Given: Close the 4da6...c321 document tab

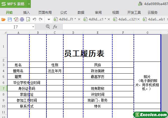Looking at the screenshot, I should click(x=139, y=19).
